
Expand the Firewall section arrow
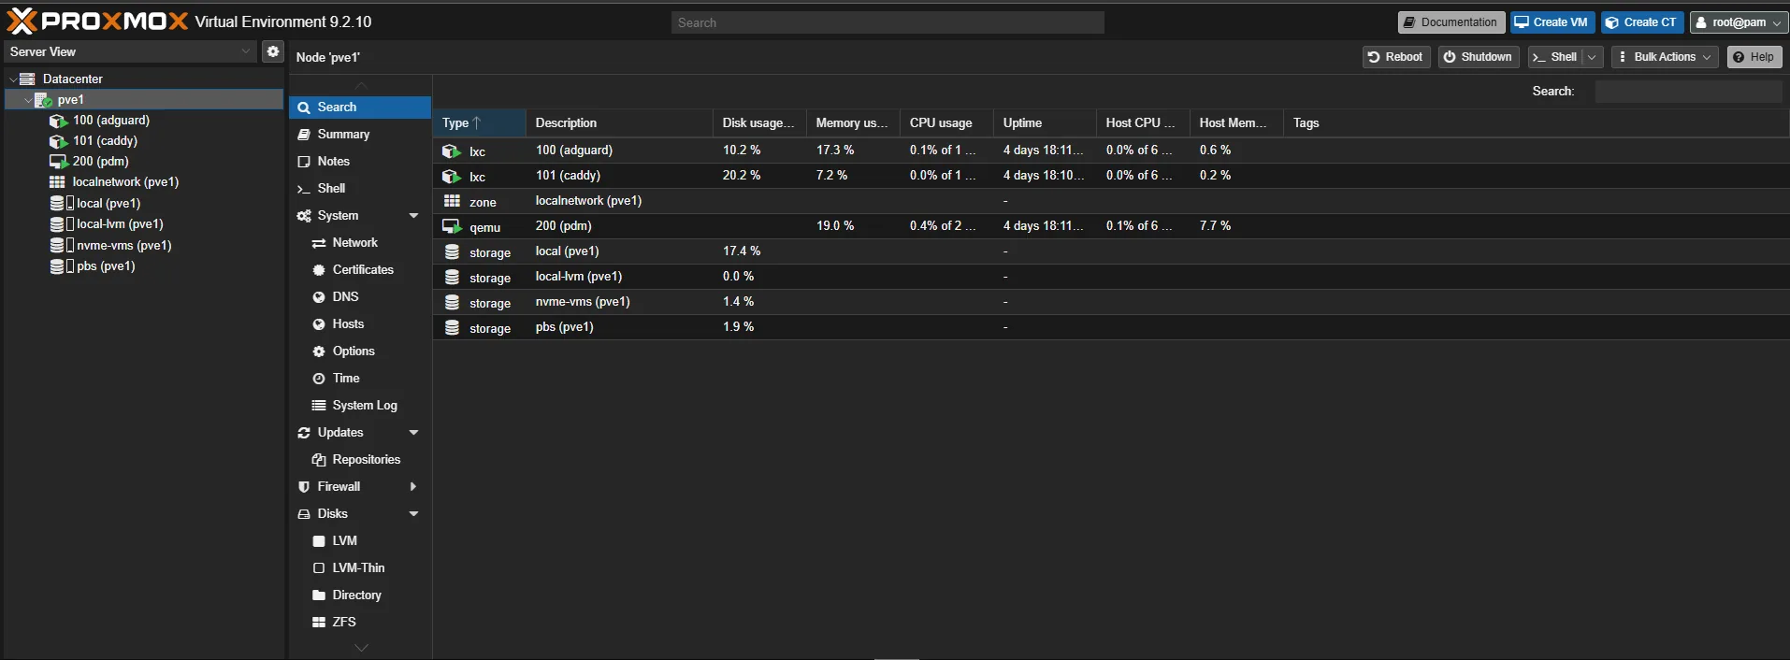coord(413,487)
